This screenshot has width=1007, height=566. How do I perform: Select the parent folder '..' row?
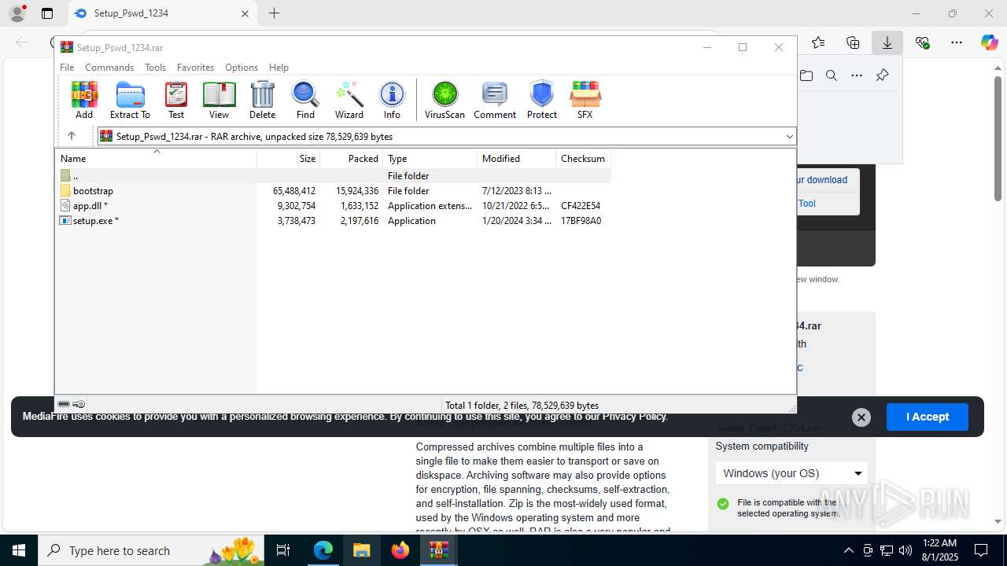click(334, 176)
